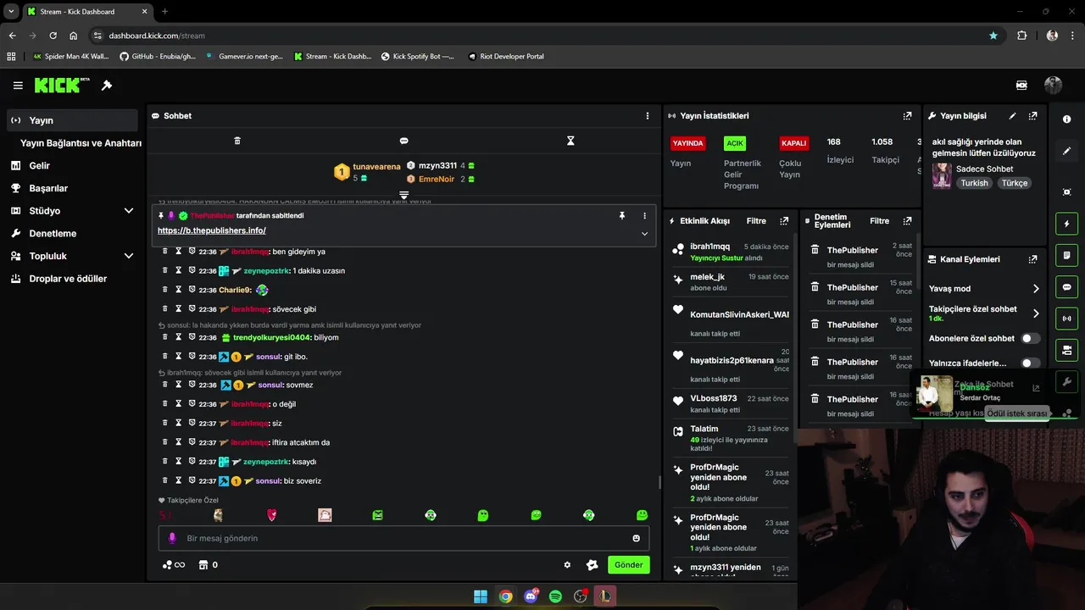Pop out the Yayın İstatistikleri panel
This screenshot has width=1085, height=610.
908,116
